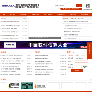Click the 详情点击 button on banner

[84, 47]
